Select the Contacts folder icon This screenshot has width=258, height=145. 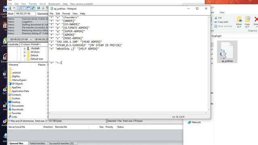pyautogui.click(x=10, y=95)
